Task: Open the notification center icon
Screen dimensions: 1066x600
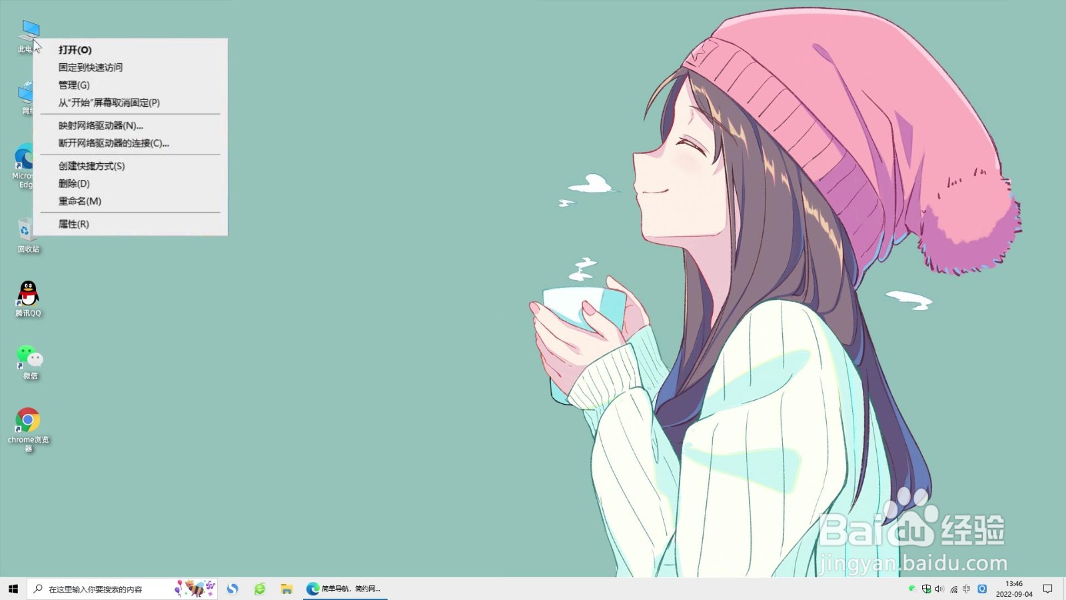Action: click(1048, 589)
